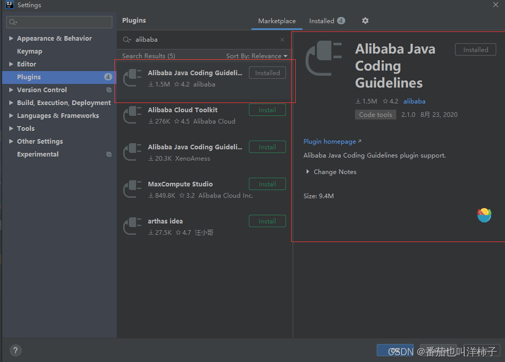The image size is (505, 362).
Task: Click large plugin logo in details pane
Action: (x=324, y=58)
